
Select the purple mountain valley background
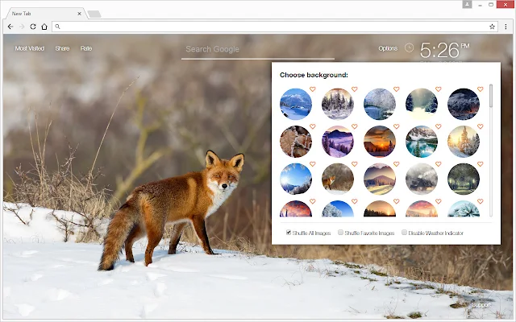point(338,142)
